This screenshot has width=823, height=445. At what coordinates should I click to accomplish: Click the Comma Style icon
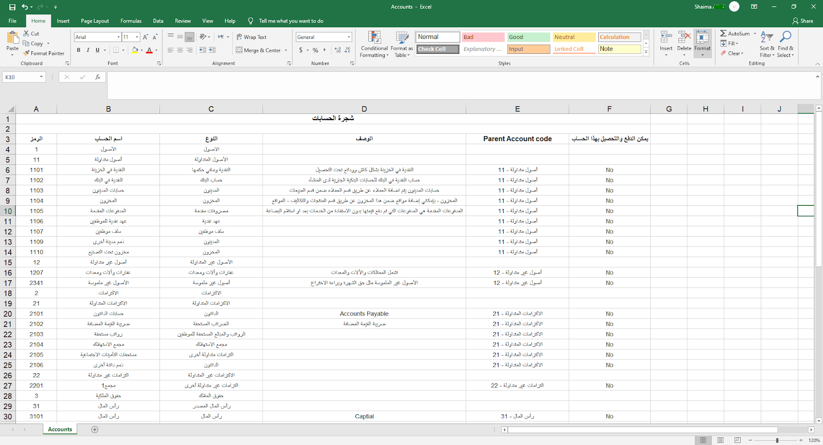[325, 50]
